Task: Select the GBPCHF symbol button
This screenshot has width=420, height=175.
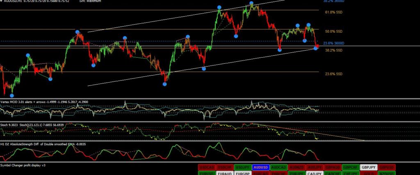Action: [x=351, y=168]
